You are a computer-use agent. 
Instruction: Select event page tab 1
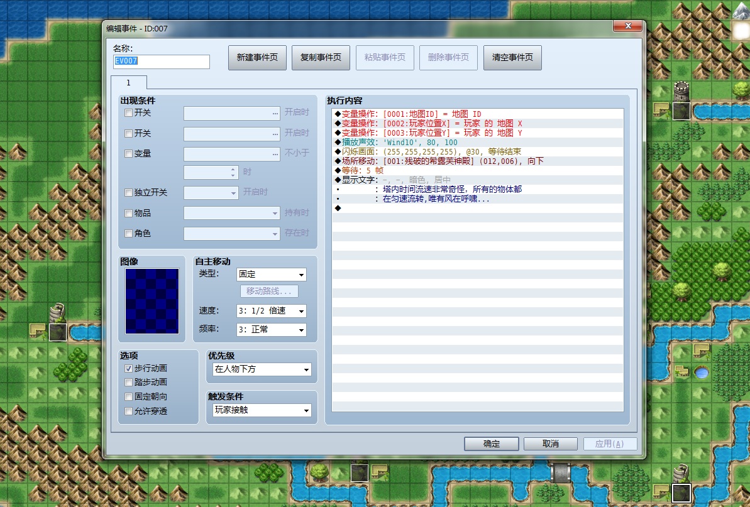129,83
